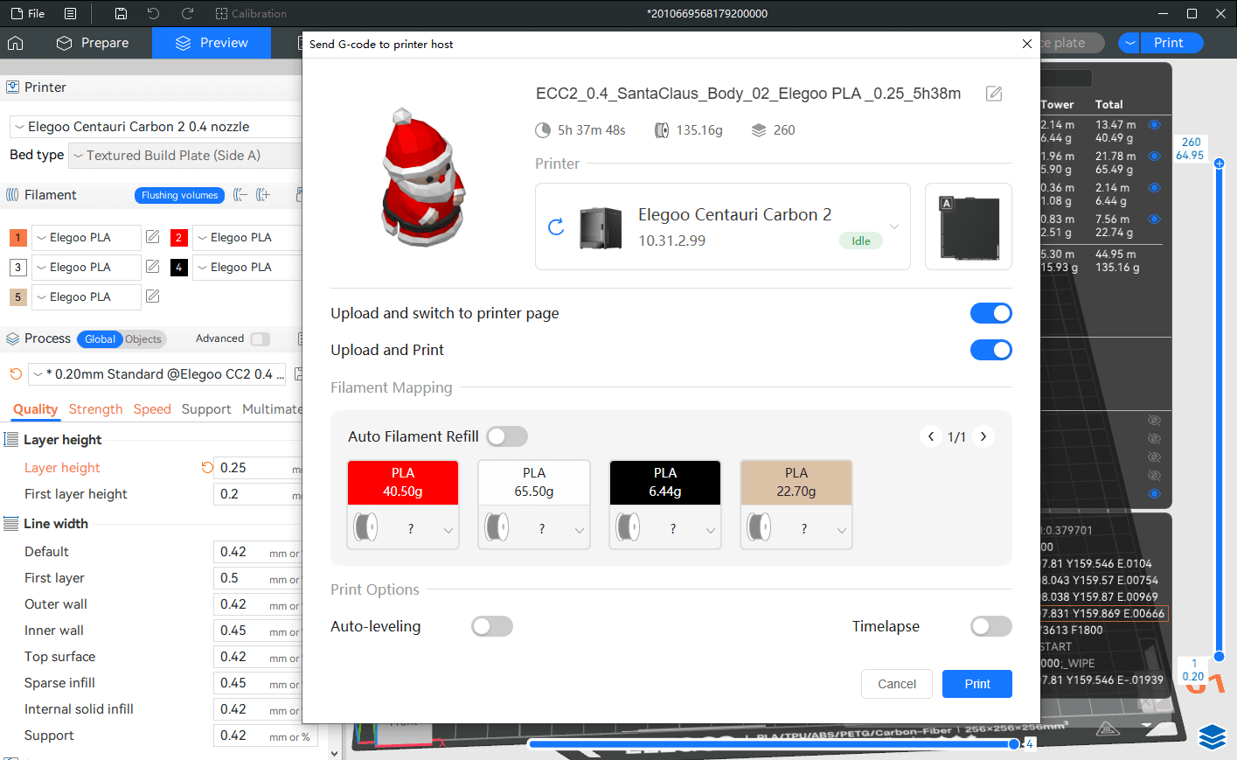Viewport: 1237px width, 760px height.
Task: Click the save icon in title bar
Action: click(121, 14)
